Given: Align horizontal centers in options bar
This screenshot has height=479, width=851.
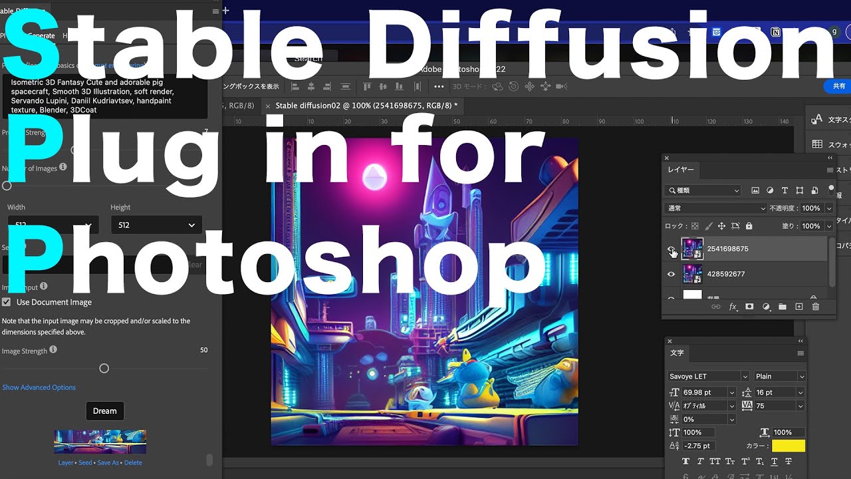Looking at the screenshot, I should point(310,86).
